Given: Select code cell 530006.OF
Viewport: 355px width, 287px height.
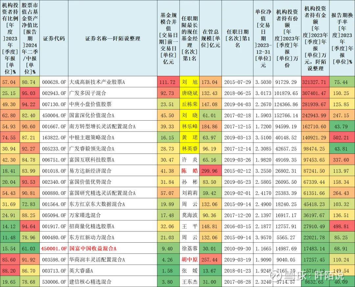Looking at the screenshot, I should (54, 282).
